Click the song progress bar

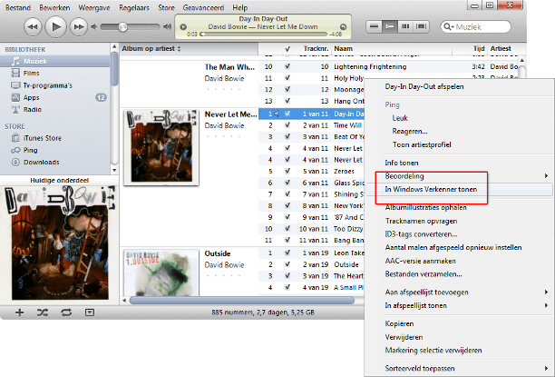pos(264,34)
